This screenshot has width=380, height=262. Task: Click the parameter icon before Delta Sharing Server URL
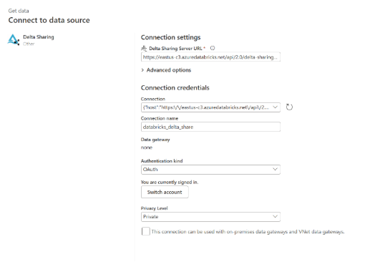144,48
